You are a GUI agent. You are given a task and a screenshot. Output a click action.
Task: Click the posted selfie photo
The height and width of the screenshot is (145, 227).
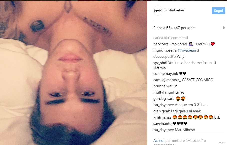(x=74, y=73)
